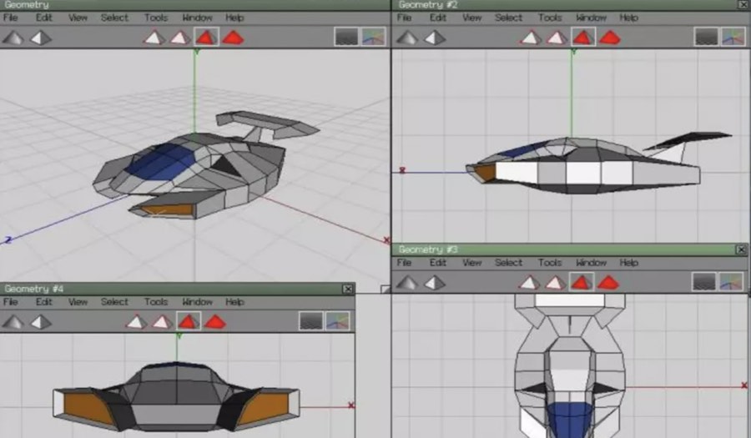This screenshot has height=438, width=751.
Task: Click edge mode pyramid in Geometry #2 toolbar
Action: [x=556, y=37]
